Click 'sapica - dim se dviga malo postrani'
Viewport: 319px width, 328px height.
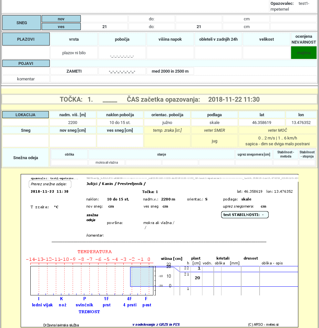[x=278, y=144]
